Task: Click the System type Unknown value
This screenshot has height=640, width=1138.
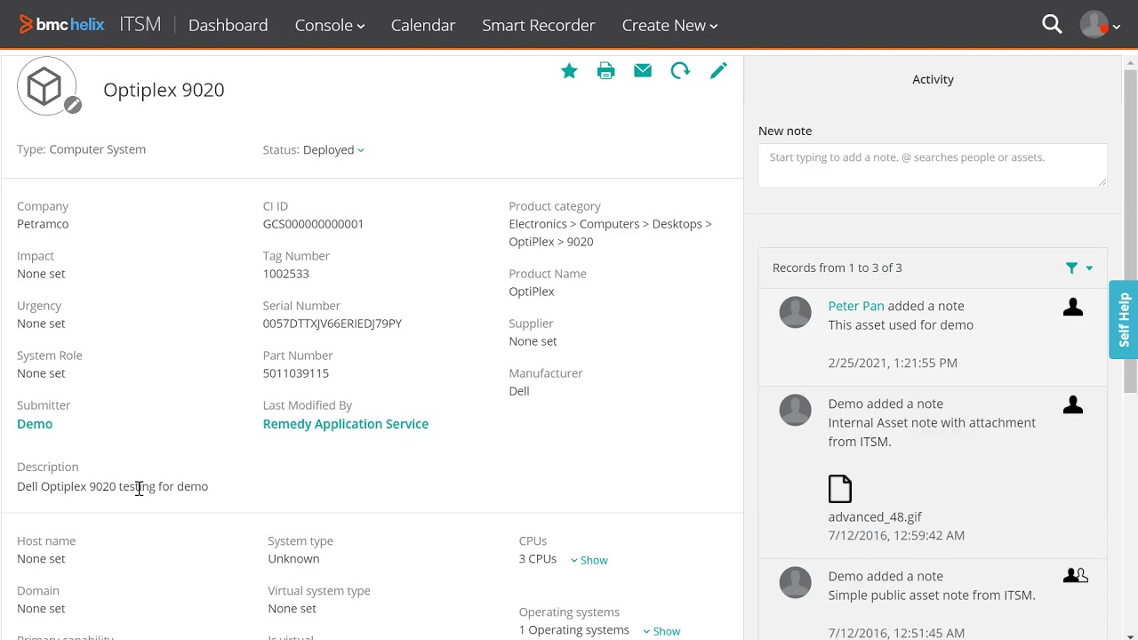Action: pyautogui.click(x=293, y=559)
